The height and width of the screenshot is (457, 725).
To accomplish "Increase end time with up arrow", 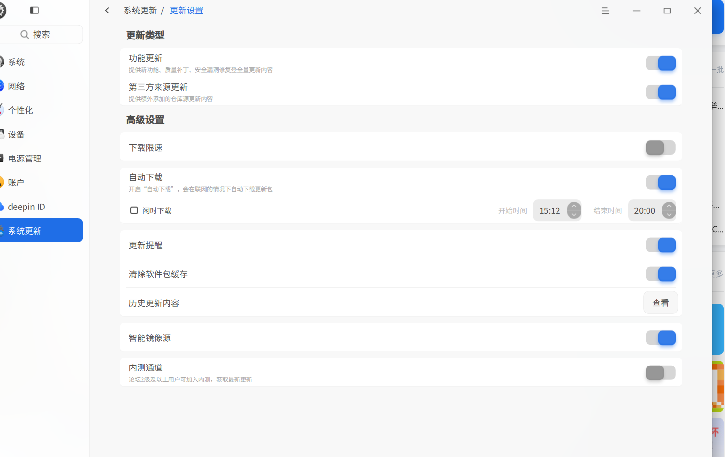I will (x=669, y=206).
